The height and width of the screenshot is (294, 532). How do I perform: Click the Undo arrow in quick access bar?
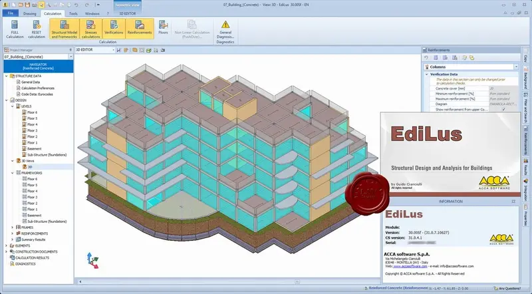click(x=76, y=5)
